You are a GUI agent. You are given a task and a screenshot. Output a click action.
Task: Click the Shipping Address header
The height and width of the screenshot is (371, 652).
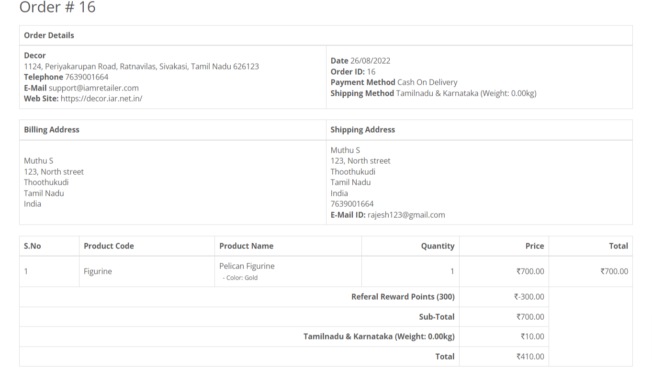tap(362, 130)
